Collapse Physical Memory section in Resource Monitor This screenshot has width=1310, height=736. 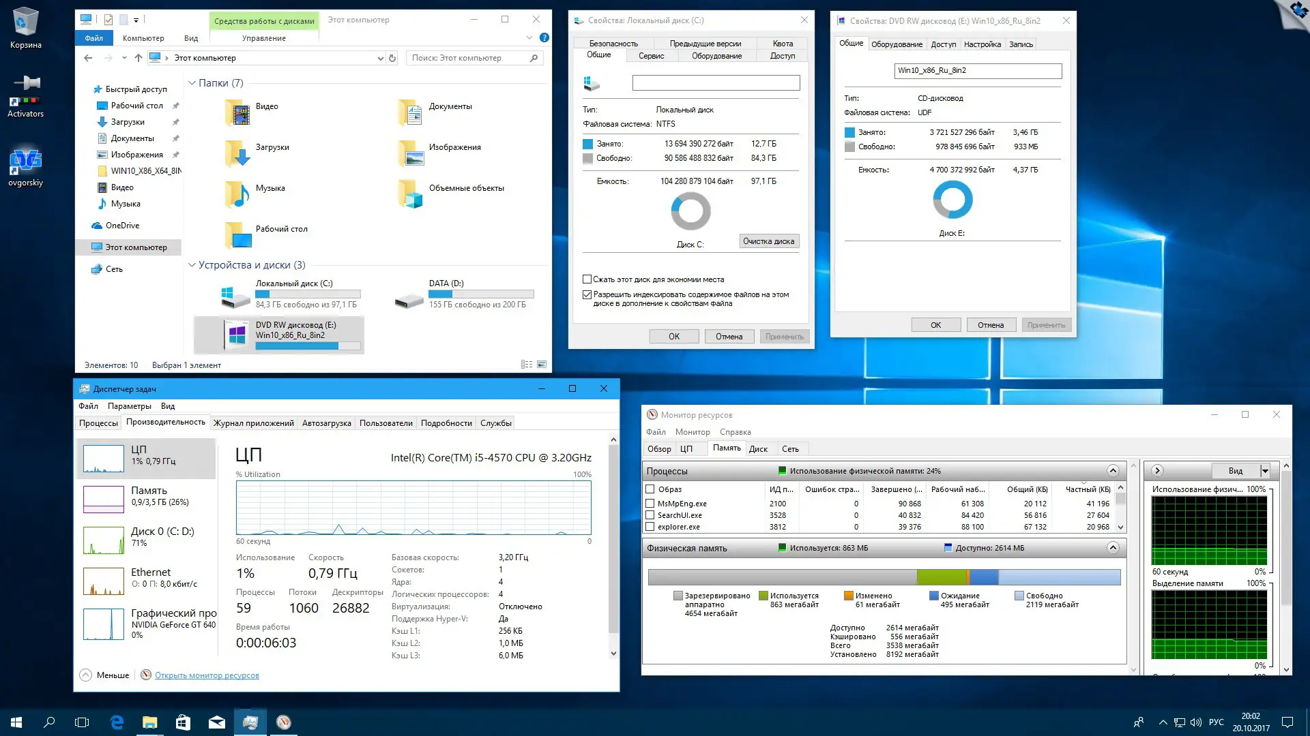[1113, 548]
